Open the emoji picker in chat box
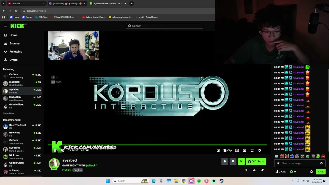Screen dimensions: 329x185 (321, 163)
